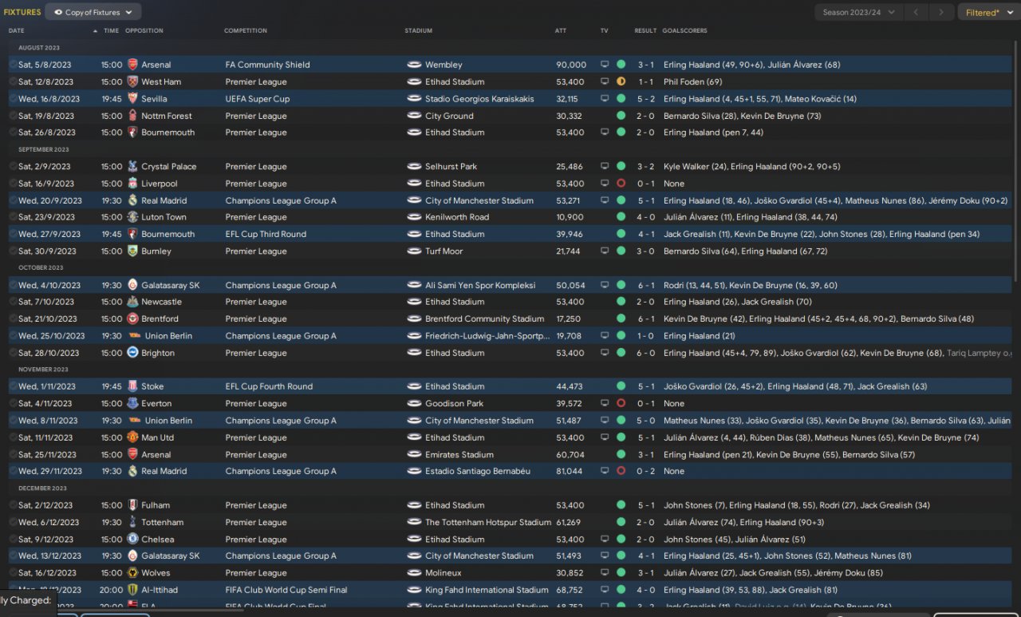Sort fixtures by the OPPOSITION column header

coord(144,31)
